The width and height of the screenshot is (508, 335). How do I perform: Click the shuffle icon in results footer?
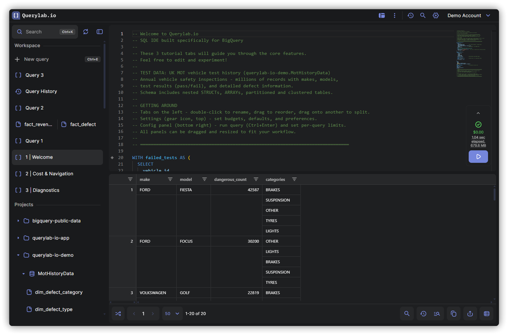pyautogui.click(x=118, y=313)
